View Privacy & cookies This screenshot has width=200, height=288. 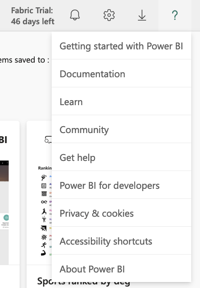tap(121, 213)
